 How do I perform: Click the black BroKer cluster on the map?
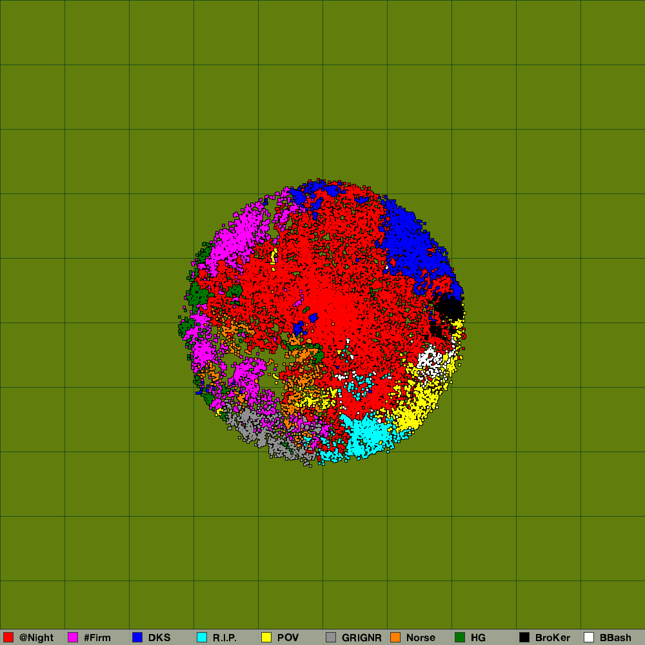tap(448, 310)
